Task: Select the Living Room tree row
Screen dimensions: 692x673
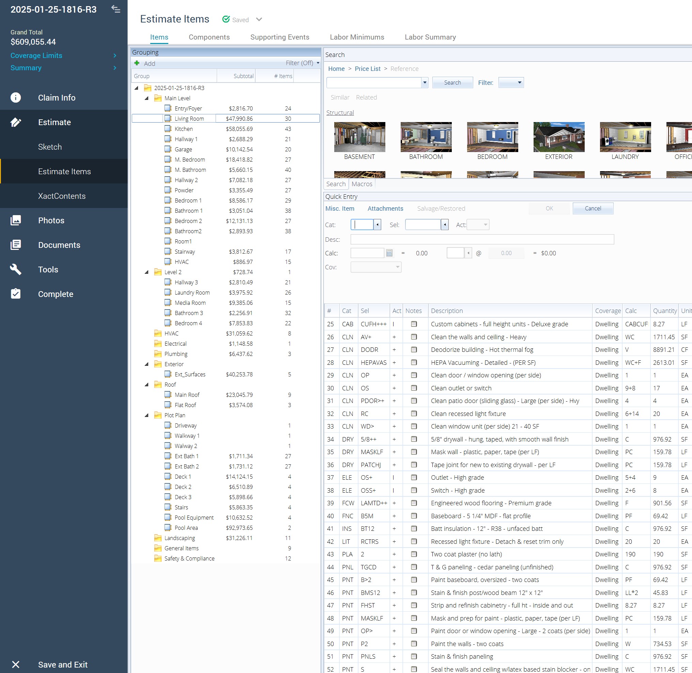Action: click(x=226, y=118)
